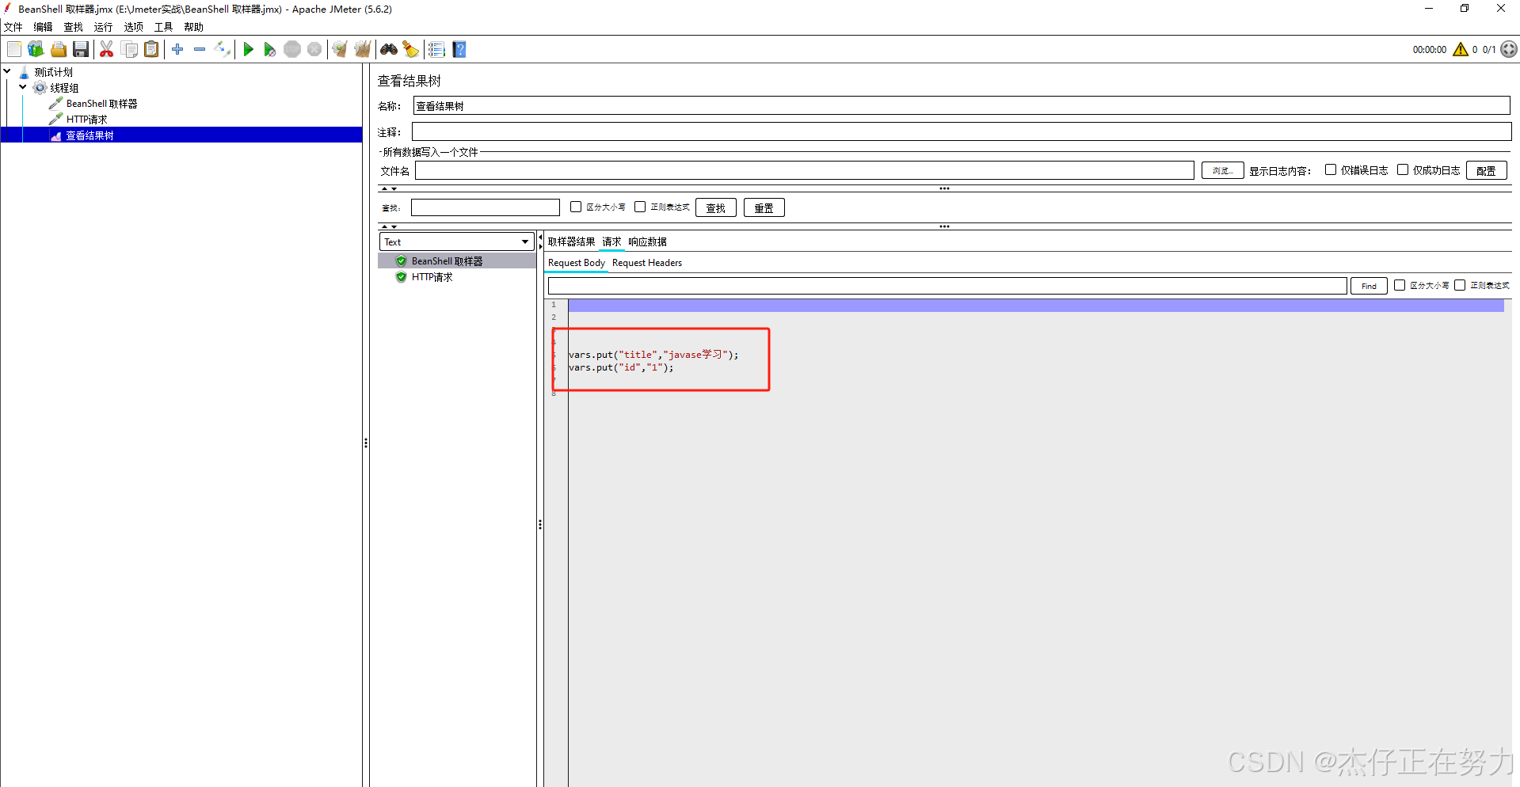Open the 选项 menu
This screenshot has width=1520, height=787.
[x=133, y=27]
